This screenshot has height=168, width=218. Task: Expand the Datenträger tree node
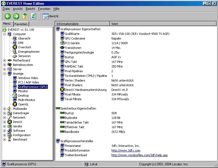click(4, 113)
